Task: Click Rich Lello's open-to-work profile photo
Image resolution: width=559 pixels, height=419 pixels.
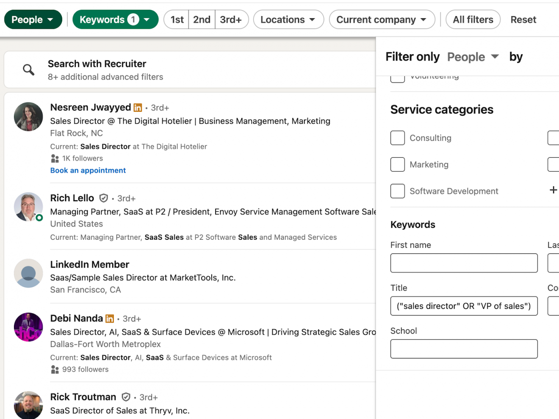Action: coord(28,207)
